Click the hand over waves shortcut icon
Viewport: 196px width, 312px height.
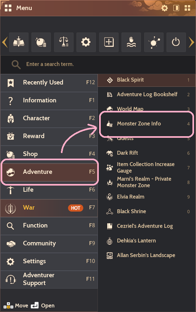[x=131, y=42]
